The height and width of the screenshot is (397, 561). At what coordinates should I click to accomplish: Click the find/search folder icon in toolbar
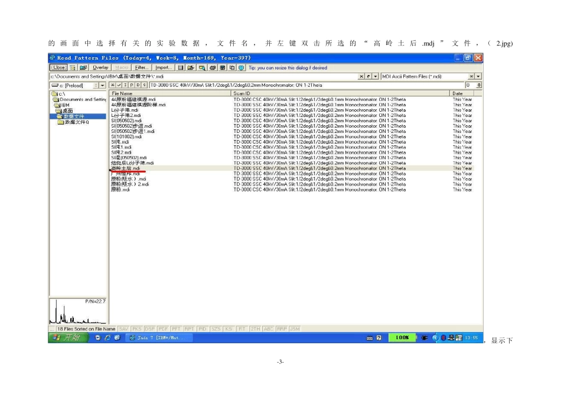tap(202, 68)
